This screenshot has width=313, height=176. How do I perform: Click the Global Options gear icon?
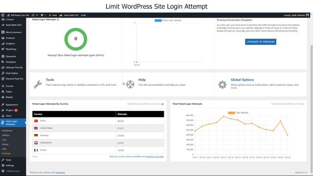point(223,85)
